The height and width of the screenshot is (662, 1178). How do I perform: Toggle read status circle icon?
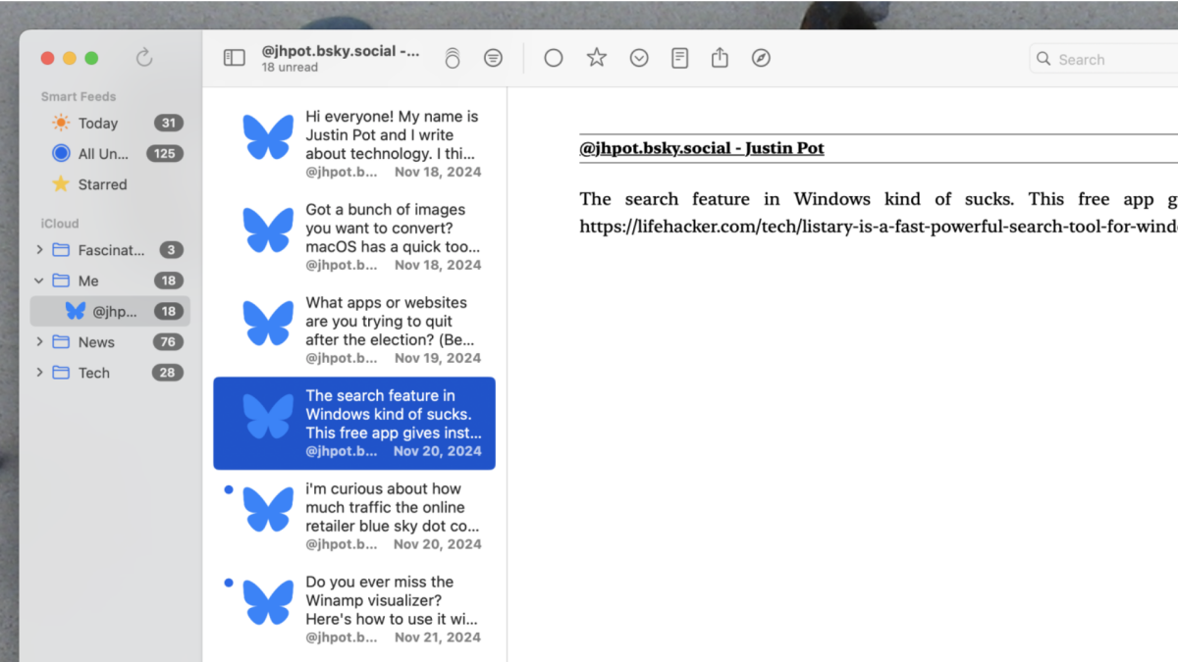click(554, 58)
